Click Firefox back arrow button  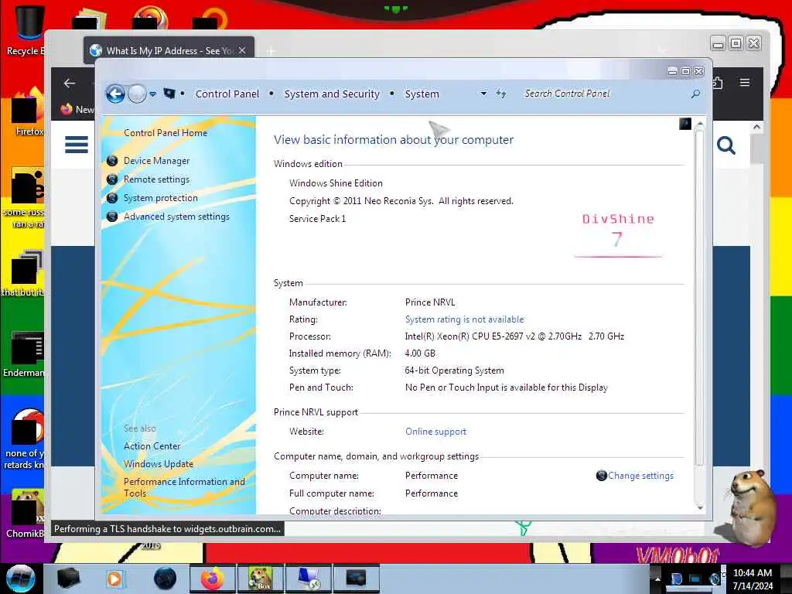tap(70, 84)
